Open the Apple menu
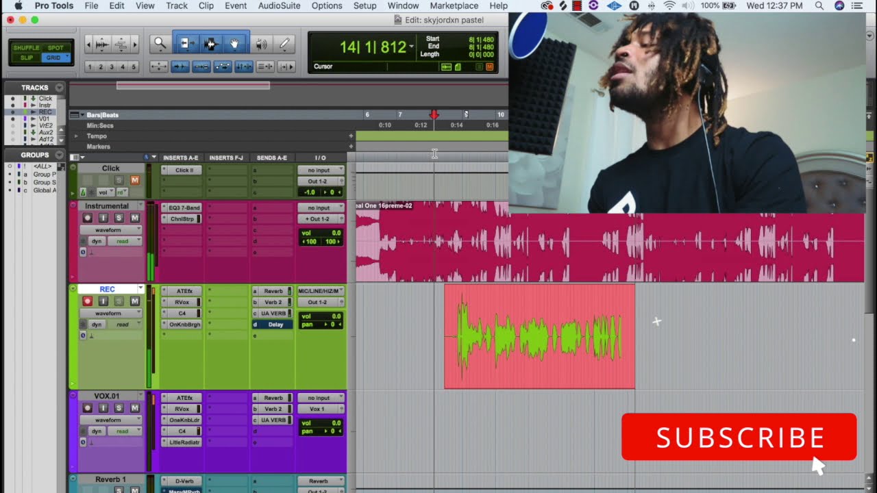The image size is (877, 493). (18, 5)
